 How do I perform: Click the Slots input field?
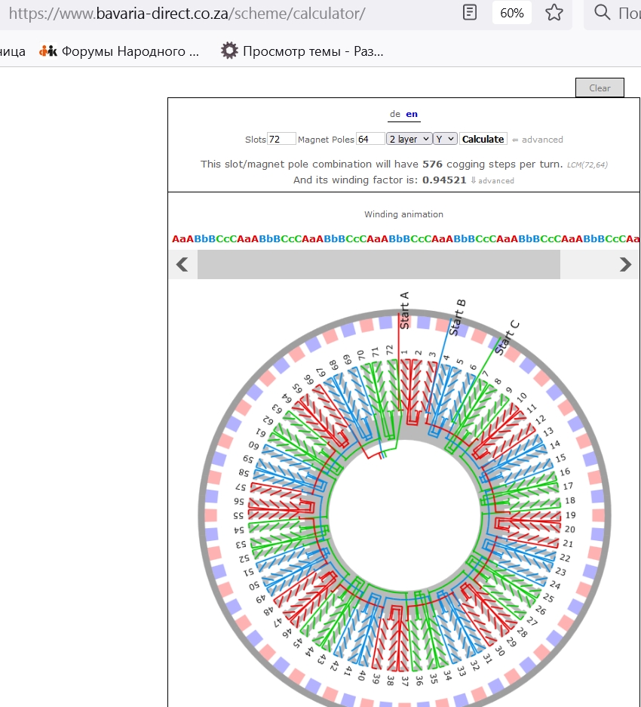point(281,139)
